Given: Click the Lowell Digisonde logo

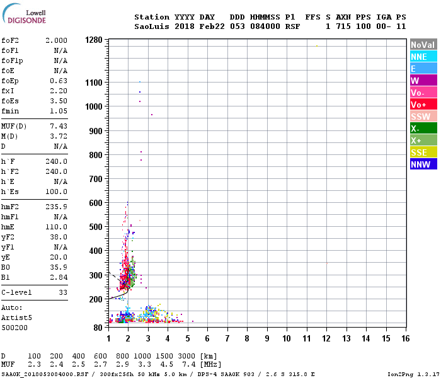Looking at the screenshot, I should [x=24, y=13].
